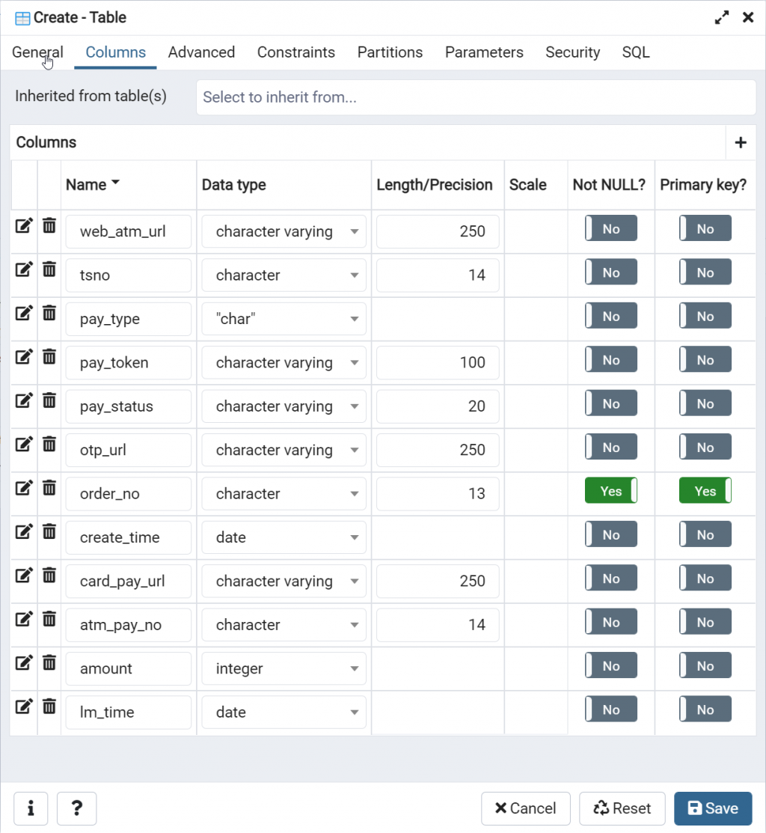766x833 pixels.
Task: Sort columns by Name header
Action: (x=92, y=184)
